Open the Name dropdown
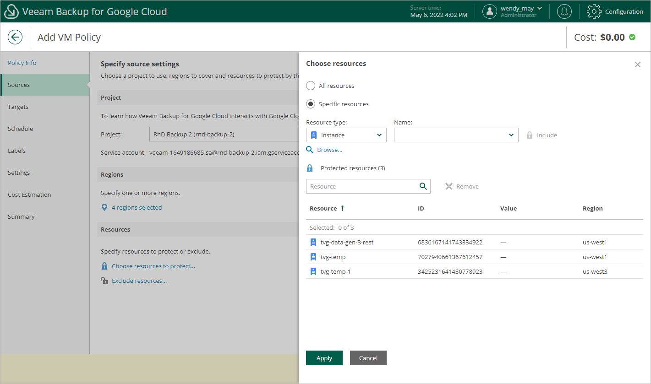The image size is (651, 384). pyautogui.click(x=456, y=135)
